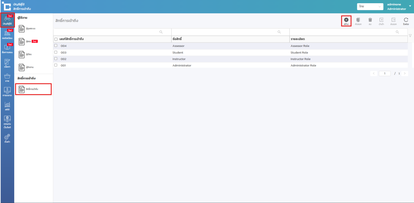Tick the checkbox for row 004 Assessor
This screenshot has height=203, width=414.
56,46
